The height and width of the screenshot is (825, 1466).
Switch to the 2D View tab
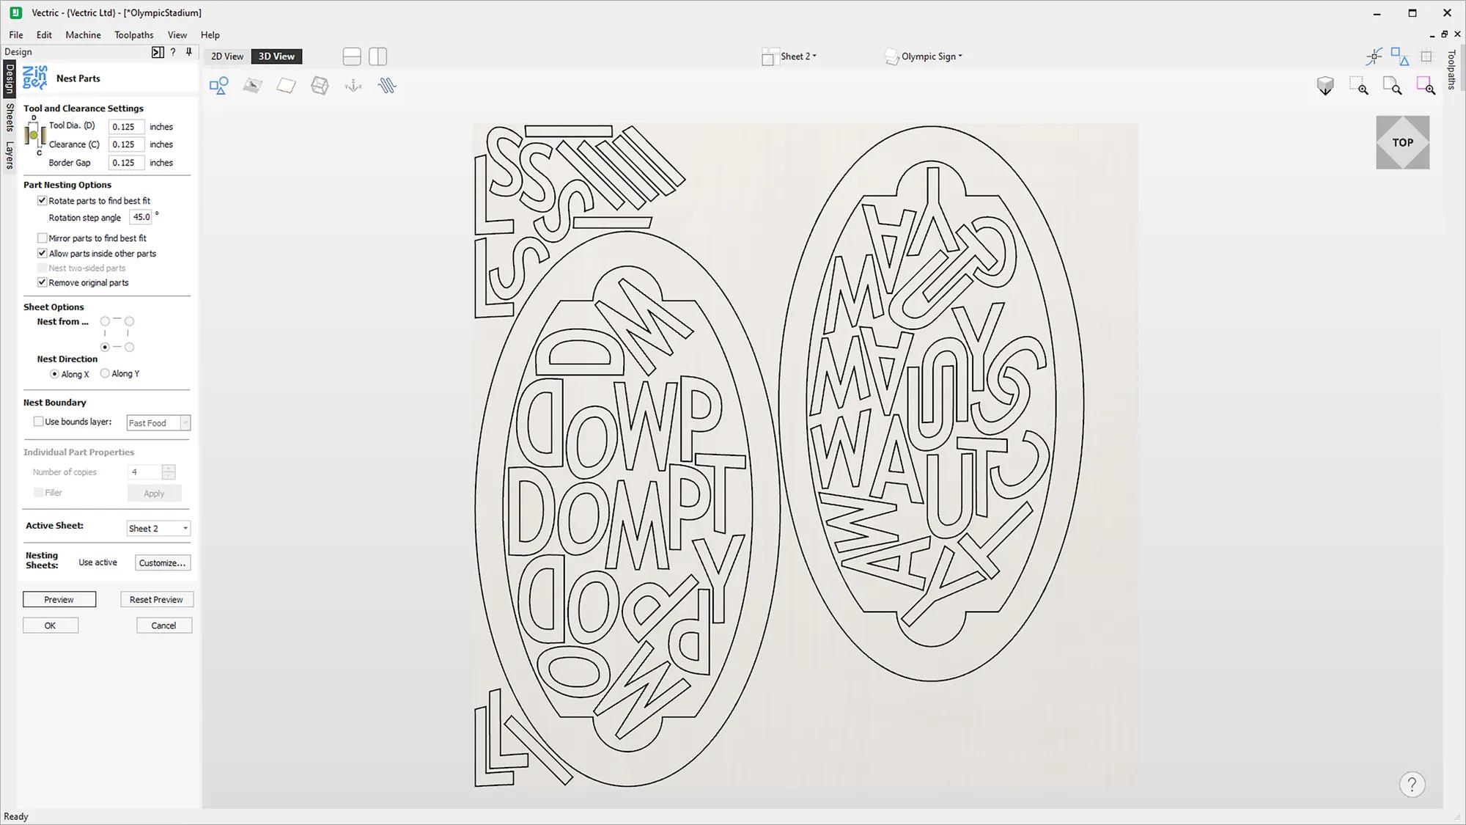(227, 56)
